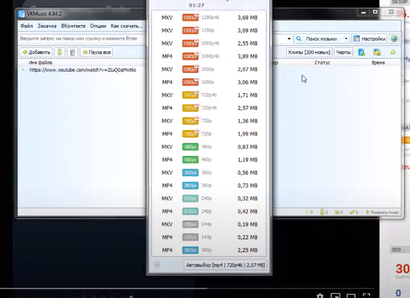Screen dimensions: 410x298
Task: Choose MP4 480p 1,19 MB format
Action: 209,159
